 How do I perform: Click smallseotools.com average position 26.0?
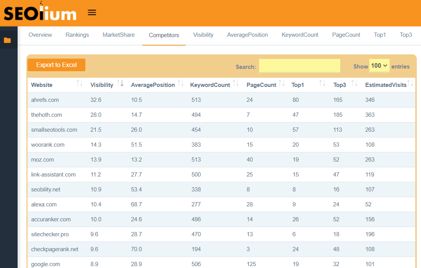(x=136, y=130)
